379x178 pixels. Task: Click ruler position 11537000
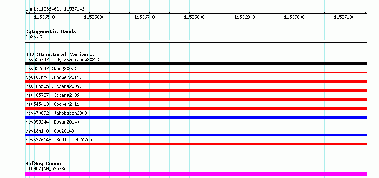294,17
